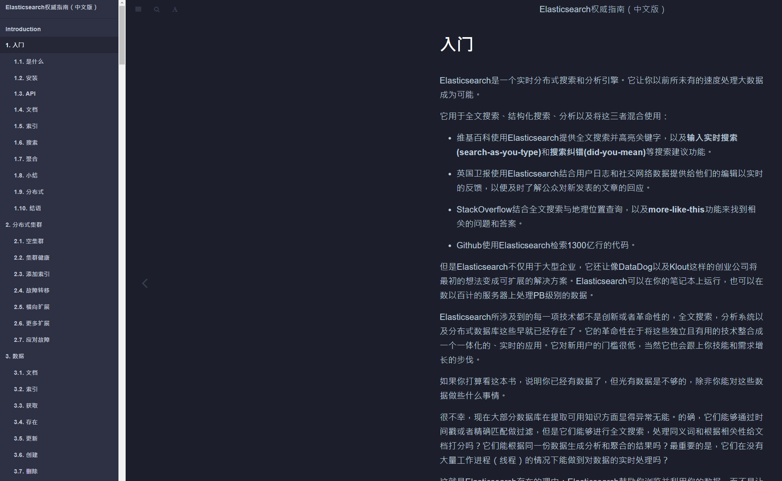Open section 1.3. API
782x481 pixels.
59,94
